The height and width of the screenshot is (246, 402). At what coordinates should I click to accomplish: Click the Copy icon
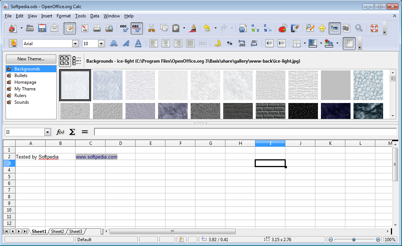click(x=164, y=28)
